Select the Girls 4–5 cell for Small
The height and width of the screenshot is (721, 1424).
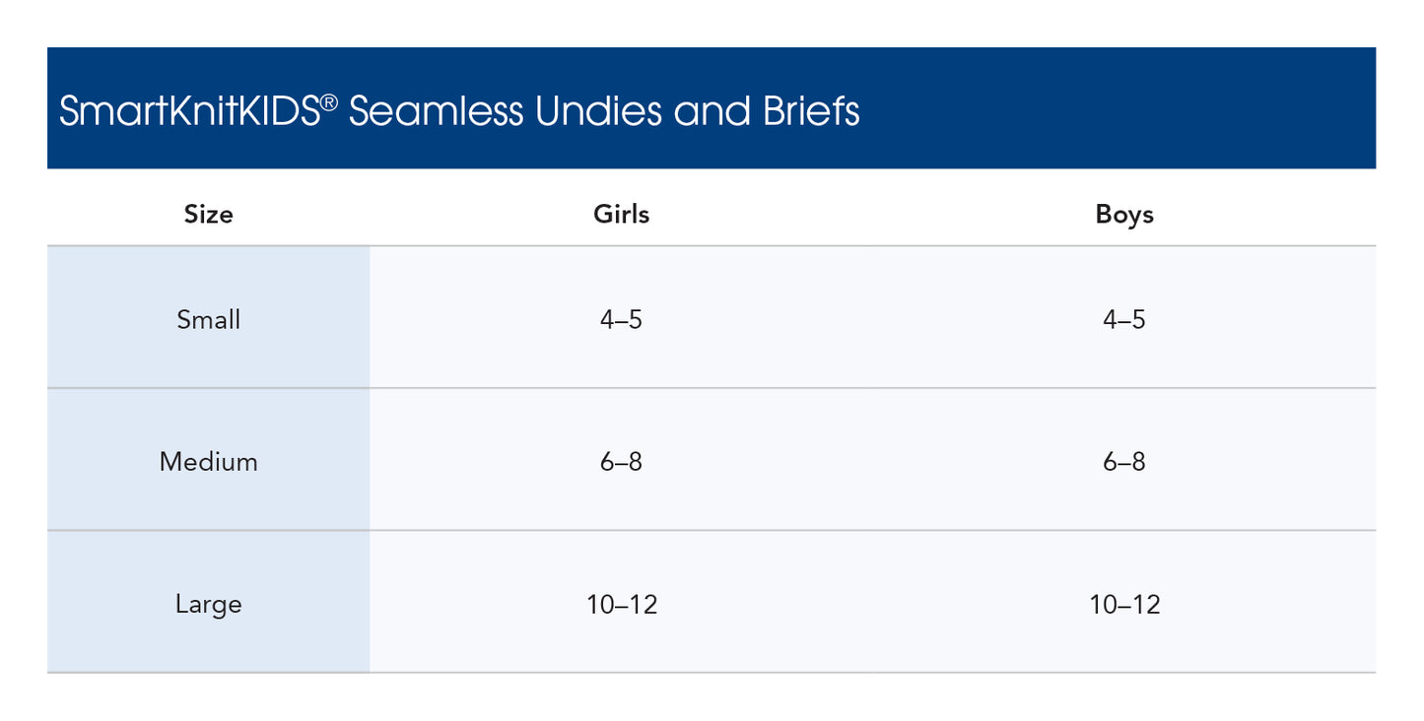tap(621, 319)
